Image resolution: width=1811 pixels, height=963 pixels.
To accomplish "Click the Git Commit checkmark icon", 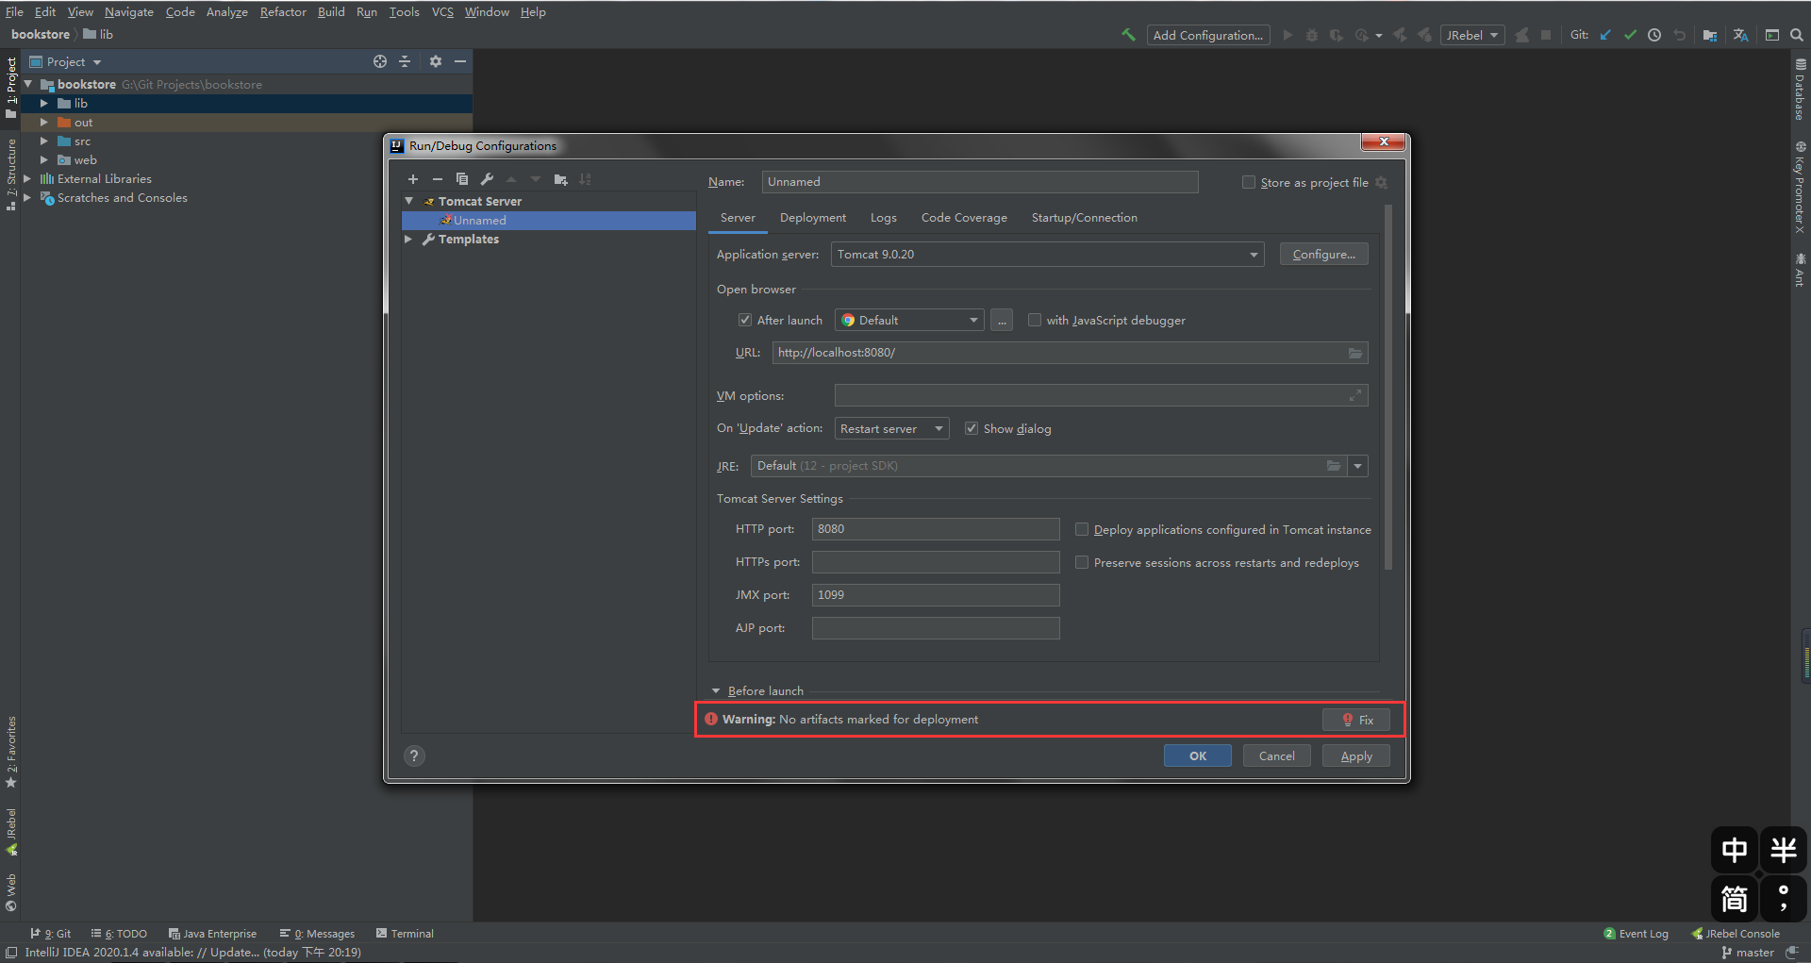I will pos(1630,35).
